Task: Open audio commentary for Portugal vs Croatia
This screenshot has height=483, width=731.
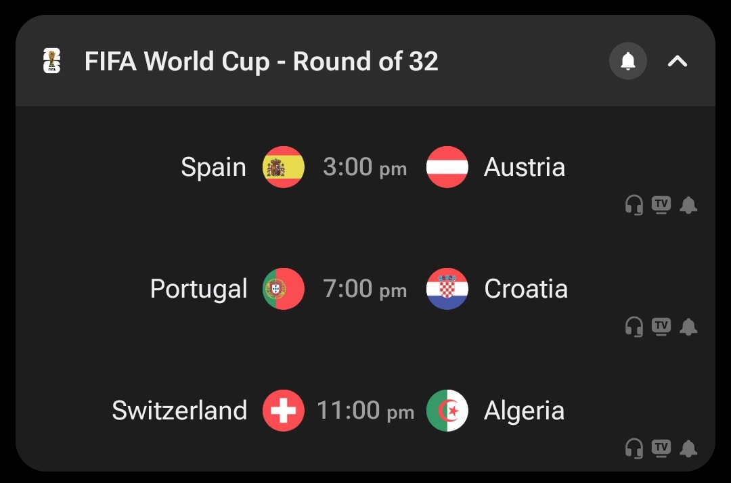Action: tap(634, 327)
